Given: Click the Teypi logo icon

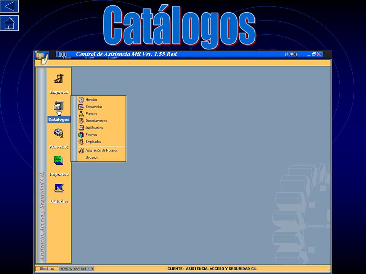Looking at the screenshot, I should pos(42,57).
